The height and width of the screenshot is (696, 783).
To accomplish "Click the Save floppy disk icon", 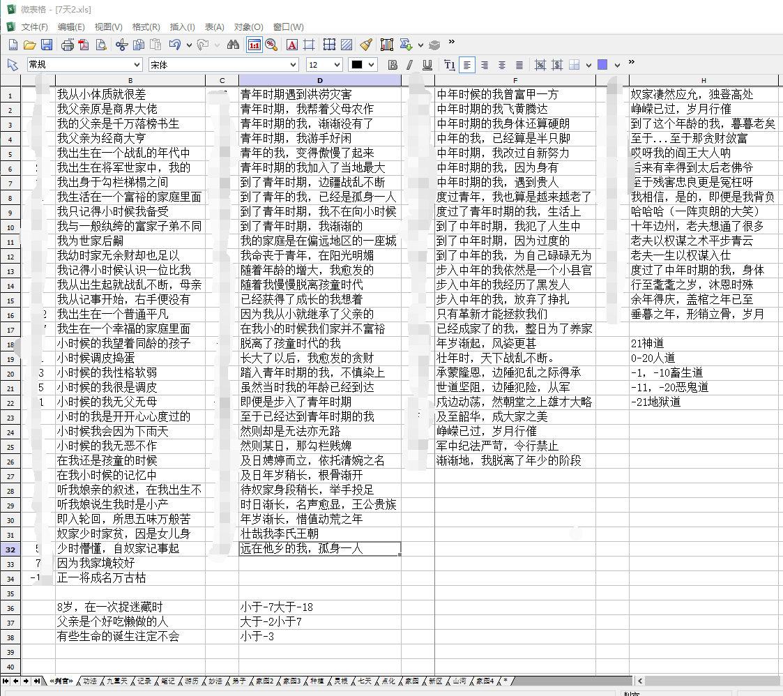I will [47, 45].
